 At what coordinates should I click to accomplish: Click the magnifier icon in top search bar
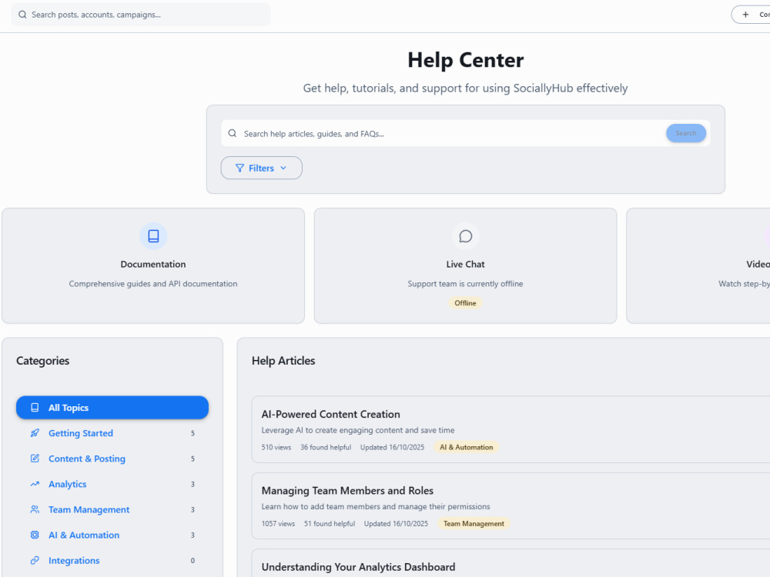(22, 15)
